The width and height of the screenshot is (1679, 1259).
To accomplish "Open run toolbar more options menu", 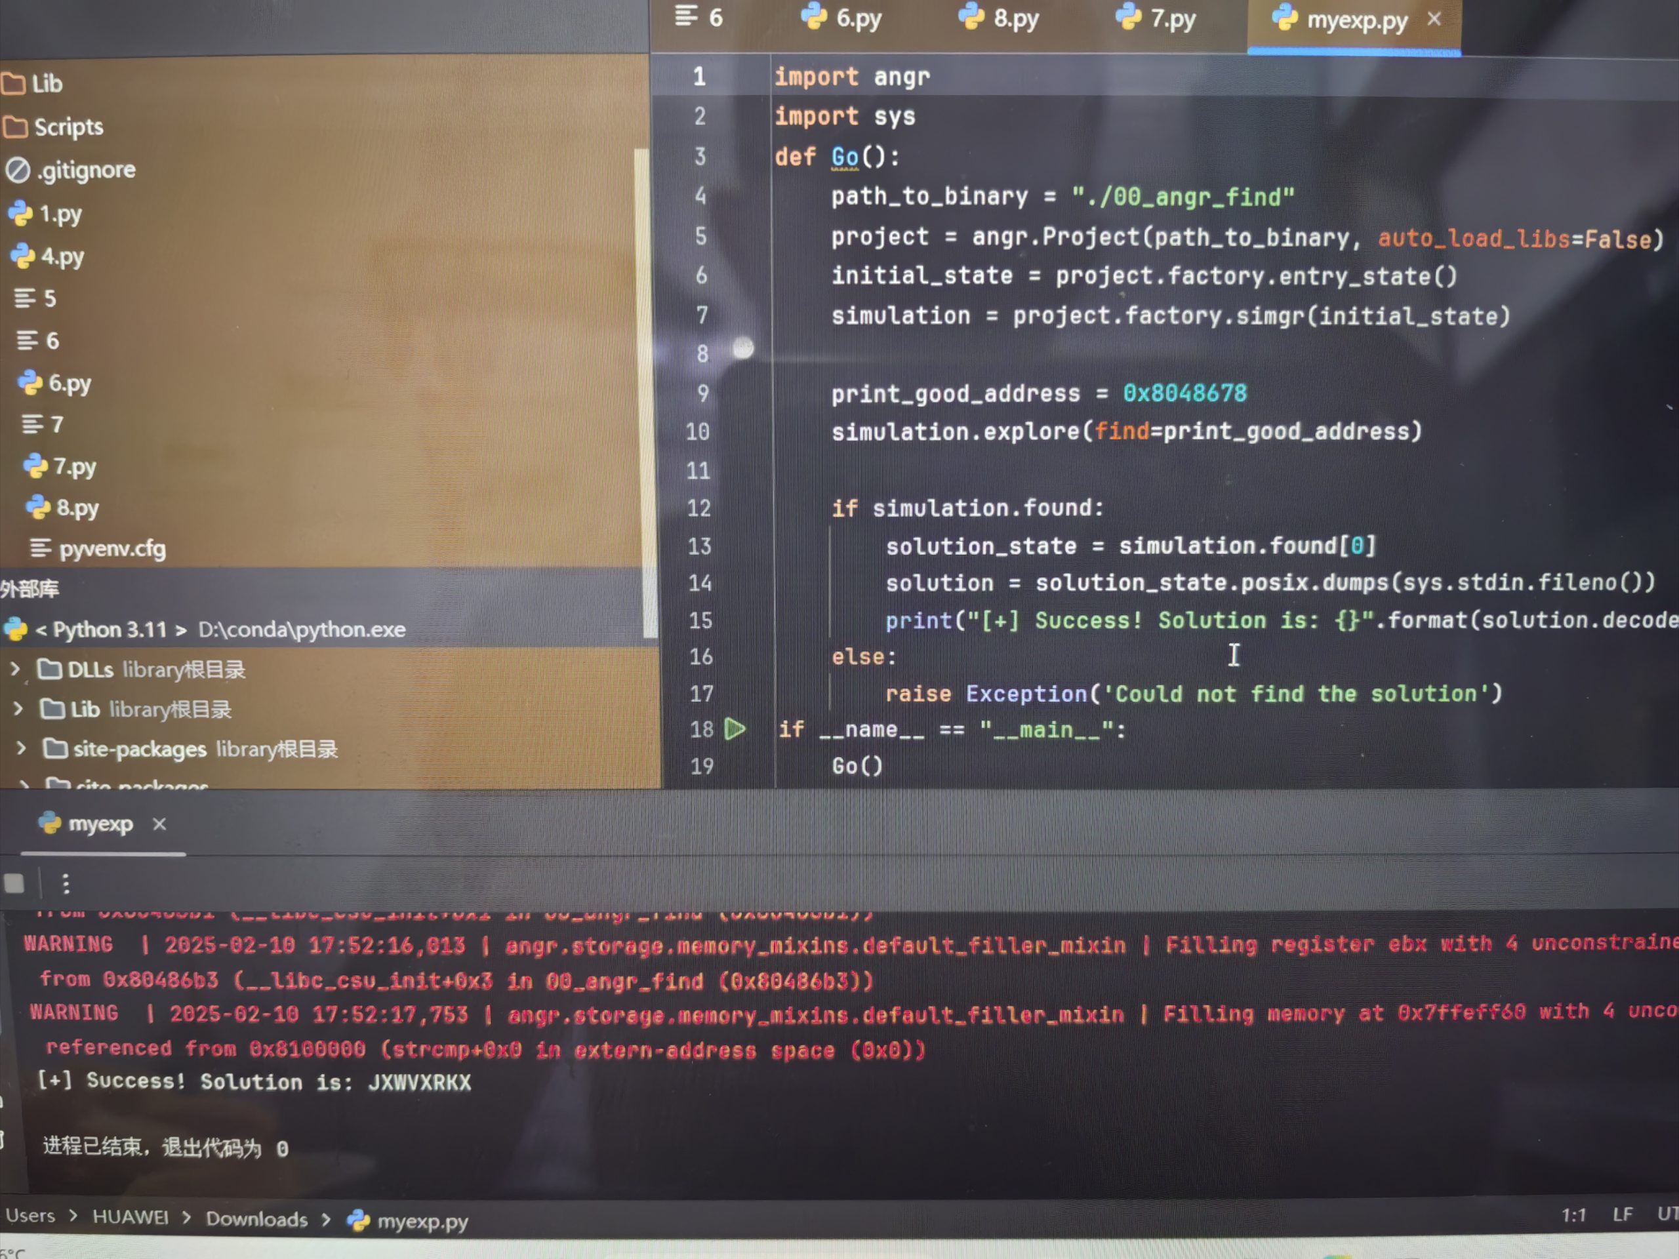I will click(x=66, y=883).
